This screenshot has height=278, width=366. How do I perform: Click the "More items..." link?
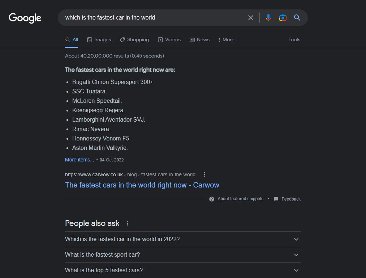pos(79,160)
